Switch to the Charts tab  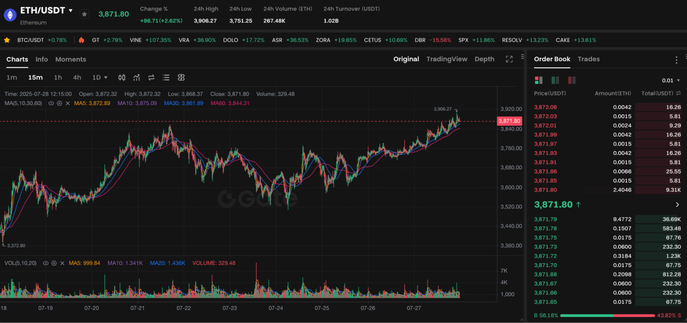(x=17, y=59)
